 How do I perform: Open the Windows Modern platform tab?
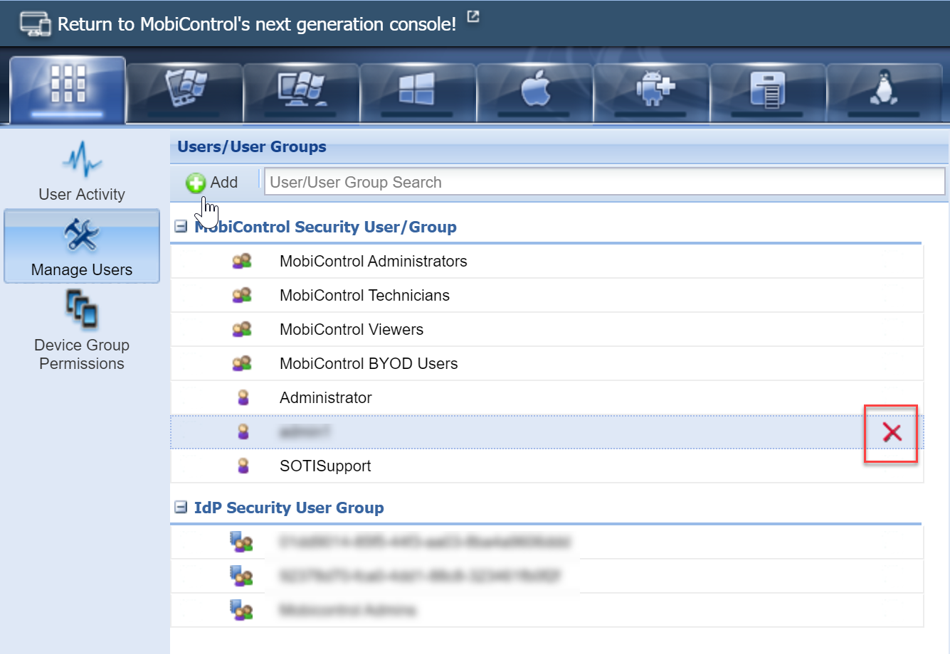coord(418,90)
